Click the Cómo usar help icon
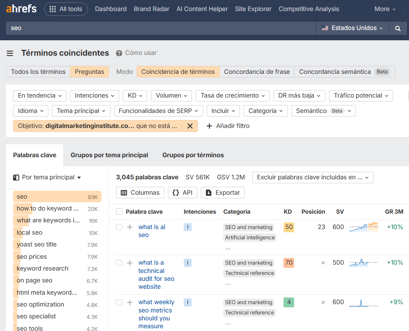 (119, 53)
